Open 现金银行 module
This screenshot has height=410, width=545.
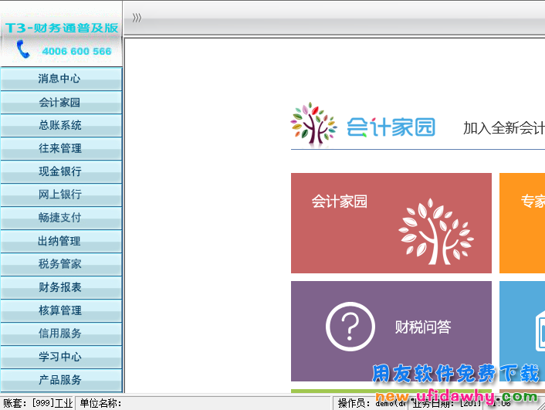click(x=60, y=171)
